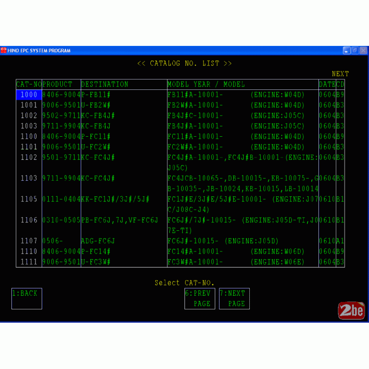The height and width of the screenshot is (369, 369).
Task: Click destination U-FC3W#
Action: pos(96,262)
